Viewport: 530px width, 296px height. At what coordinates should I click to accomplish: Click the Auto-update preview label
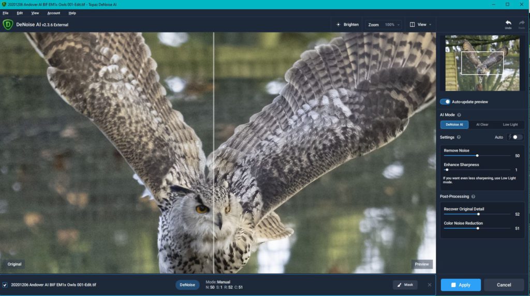point(470,102)
